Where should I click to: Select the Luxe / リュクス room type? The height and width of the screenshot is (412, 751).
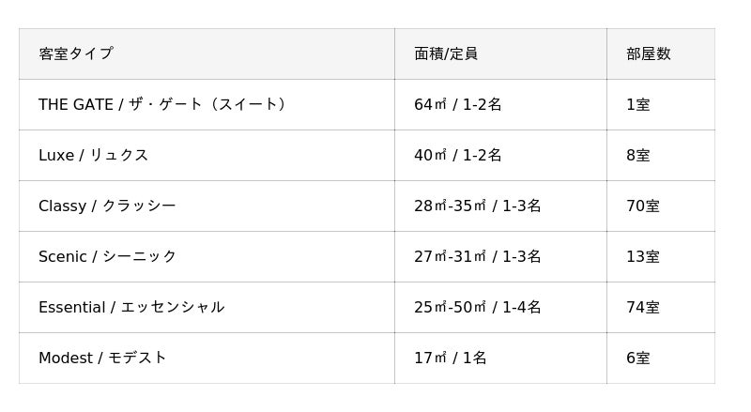94,155
